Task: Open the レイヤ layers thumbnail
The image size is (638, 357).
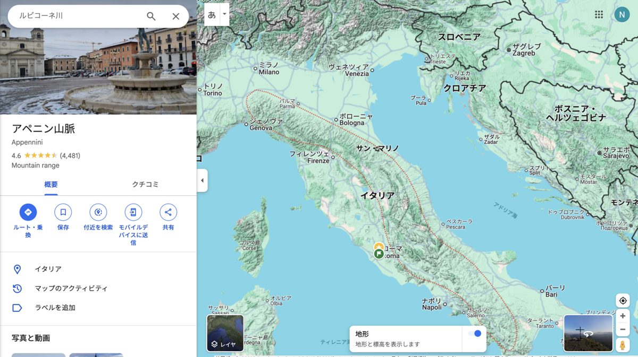Action: 225,333
